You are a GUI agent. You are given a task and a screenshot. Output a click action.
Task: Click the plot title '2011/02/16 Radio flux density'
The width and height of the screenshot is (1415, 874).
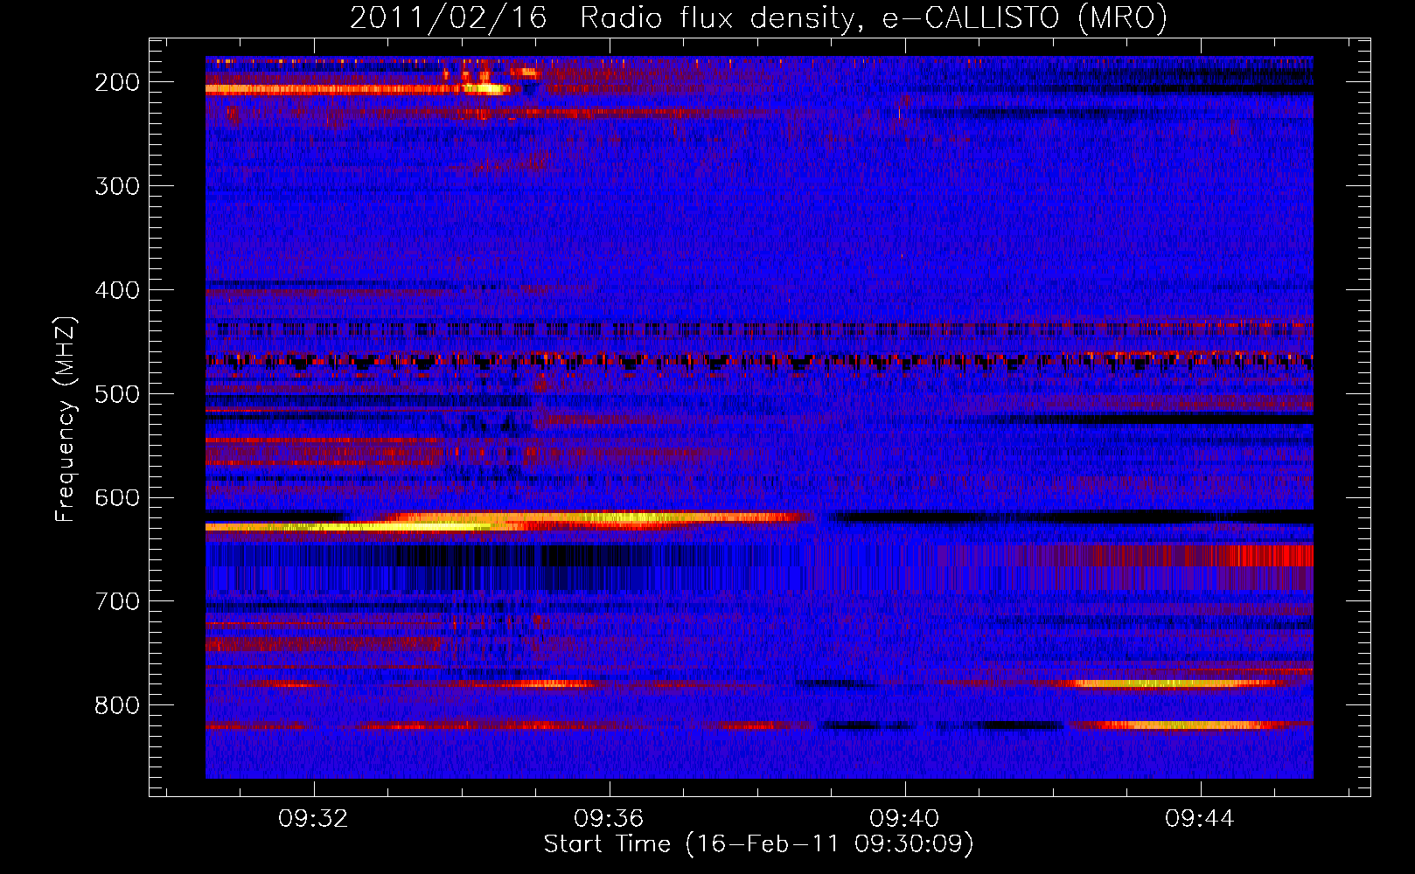coord(758,18)
